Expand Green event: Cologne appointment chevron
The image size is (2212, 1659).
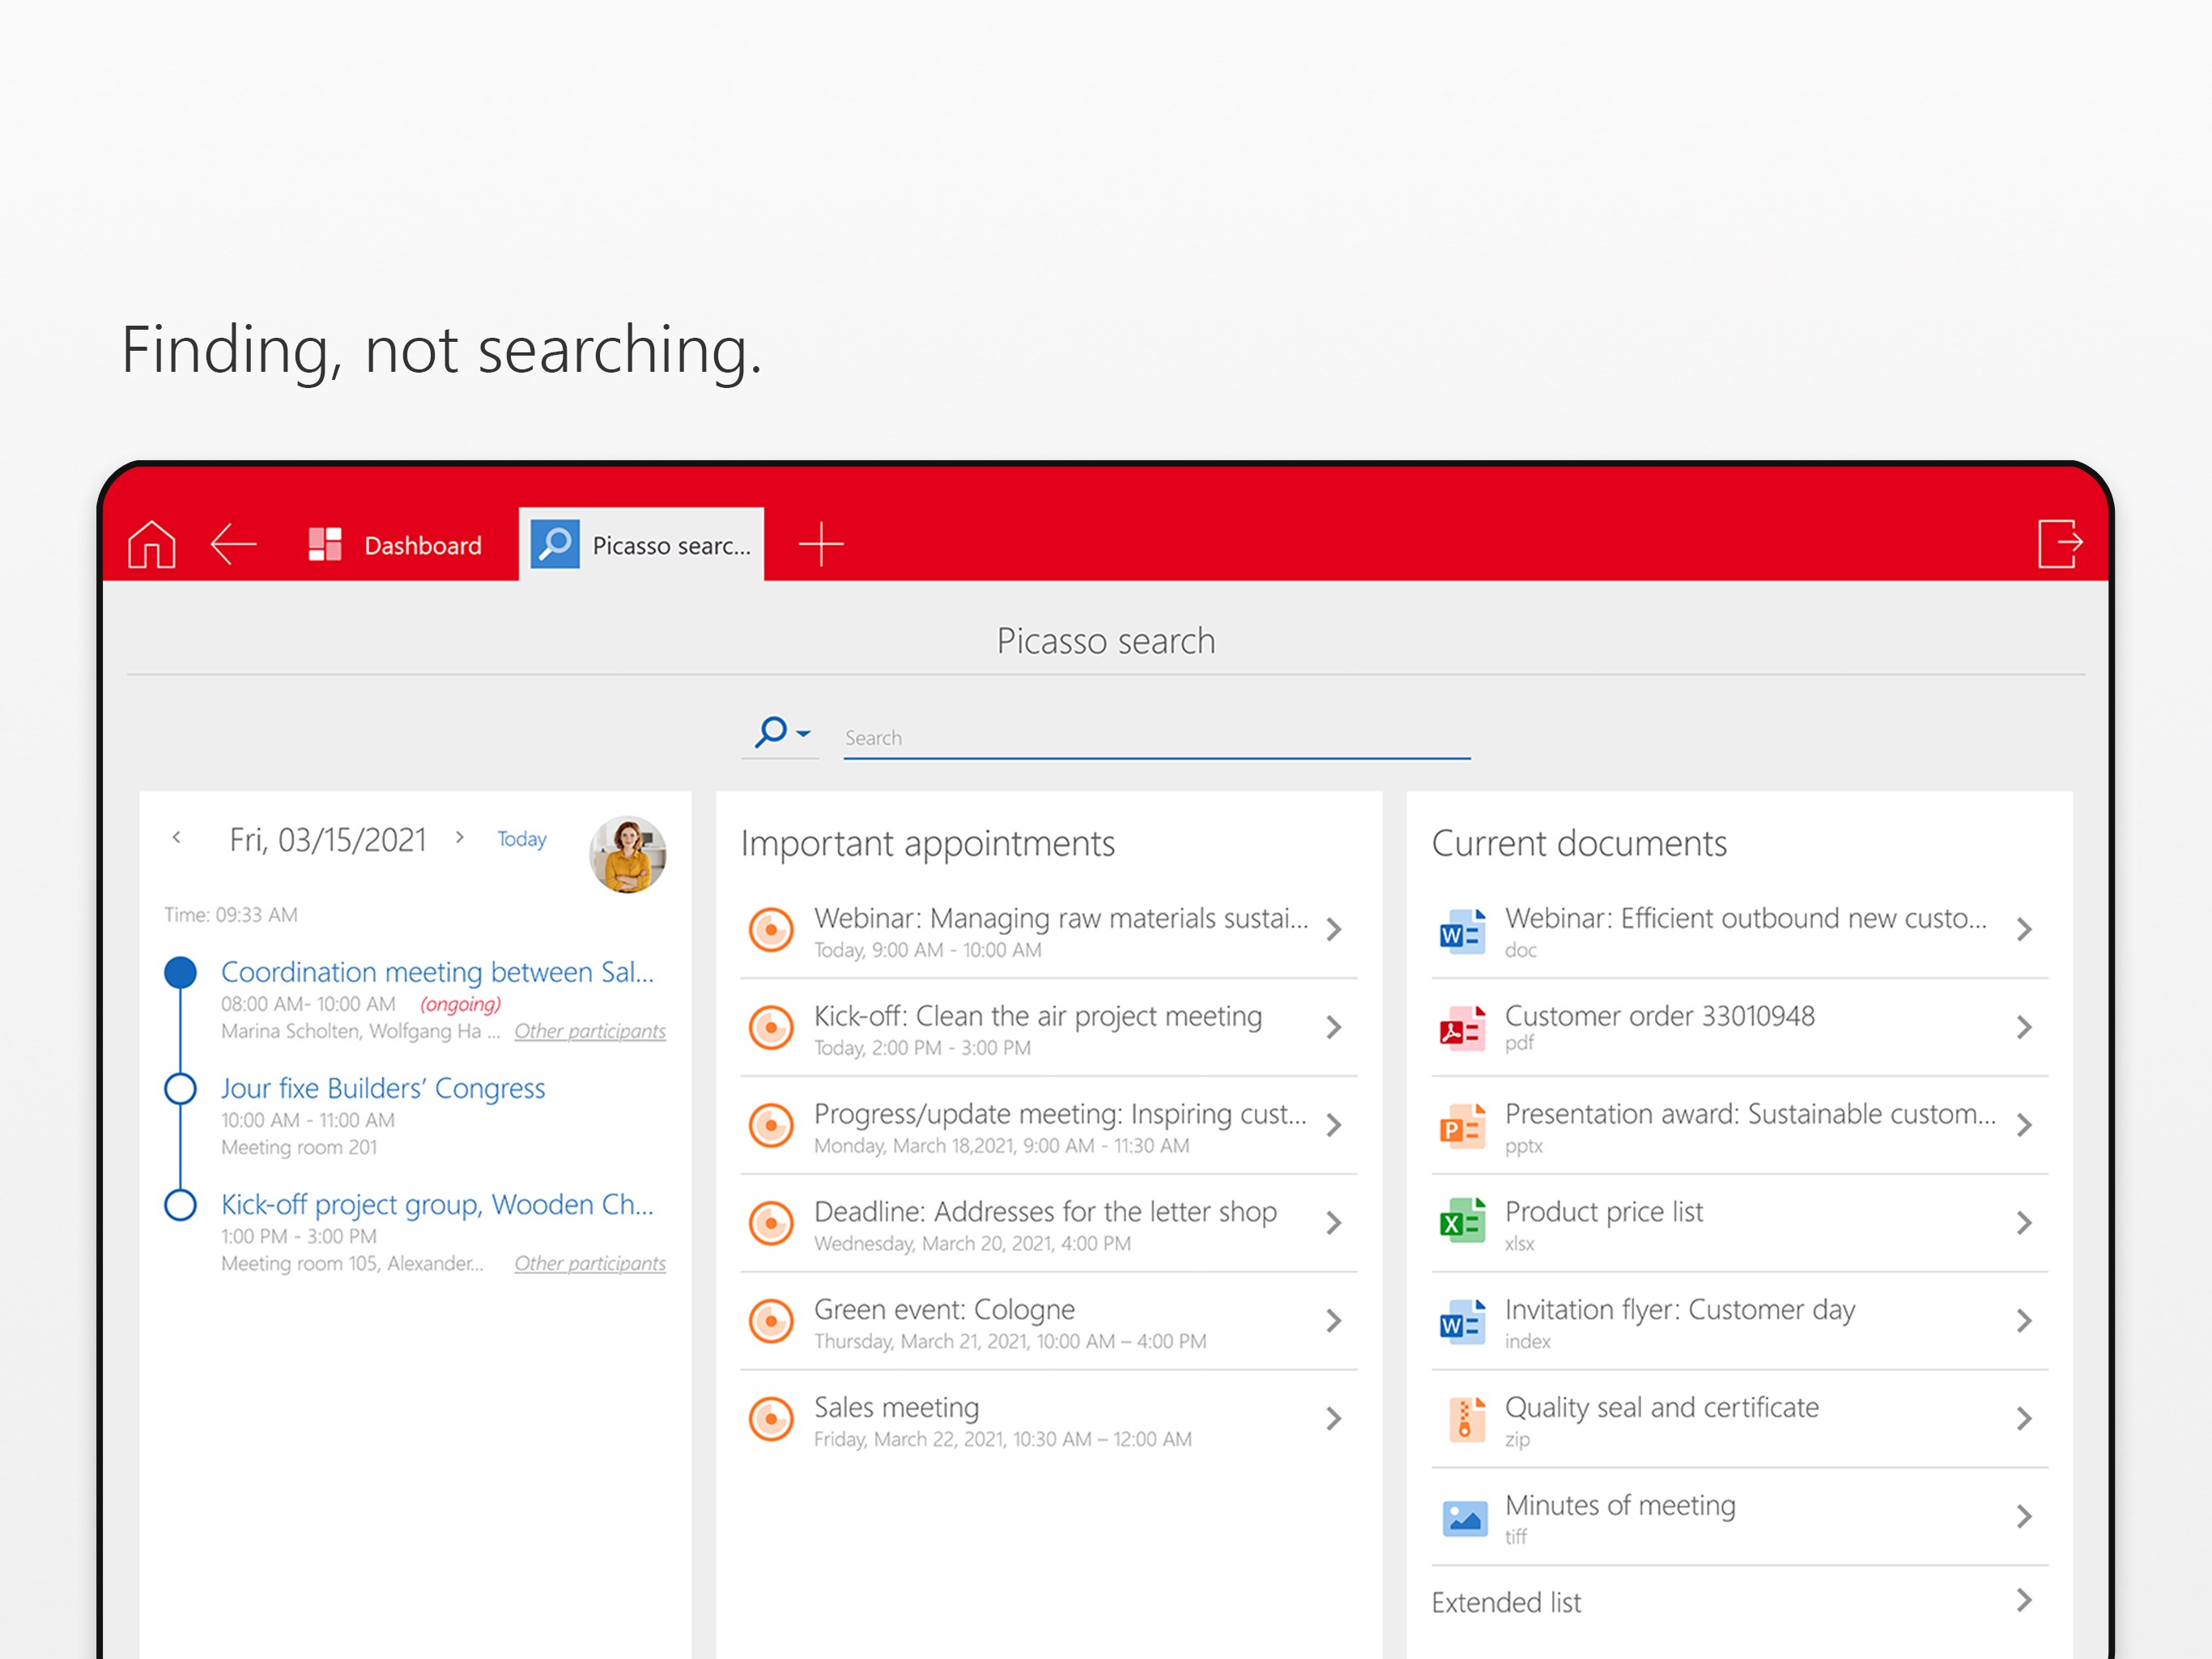pos(1333,1320)
